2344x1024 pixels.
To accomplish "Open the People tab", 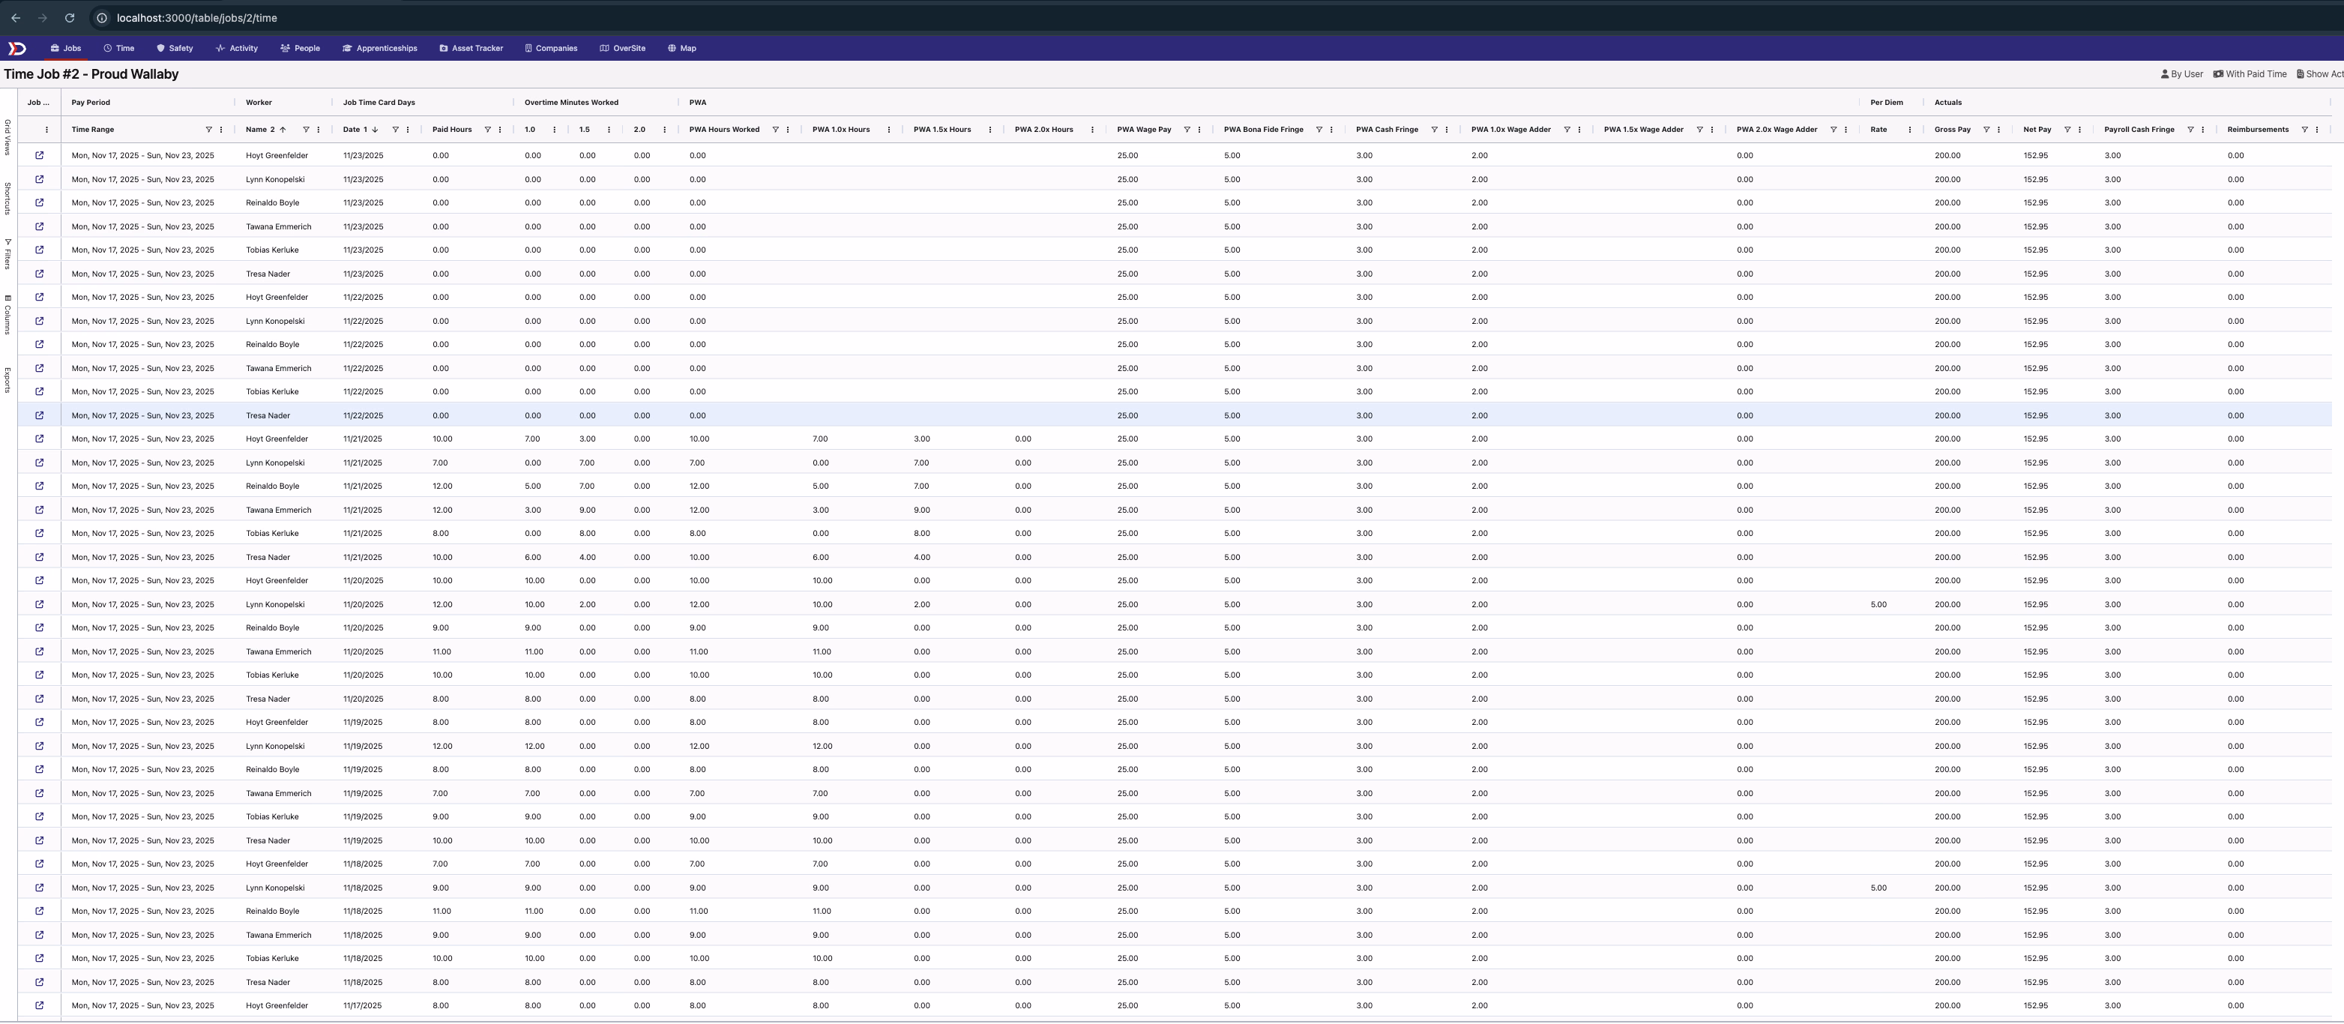I will tap(301, 48).
